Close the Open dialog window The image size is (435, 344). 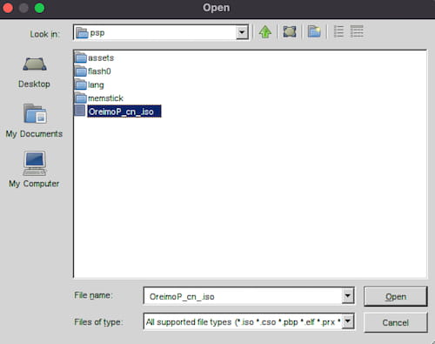point(8,8)
